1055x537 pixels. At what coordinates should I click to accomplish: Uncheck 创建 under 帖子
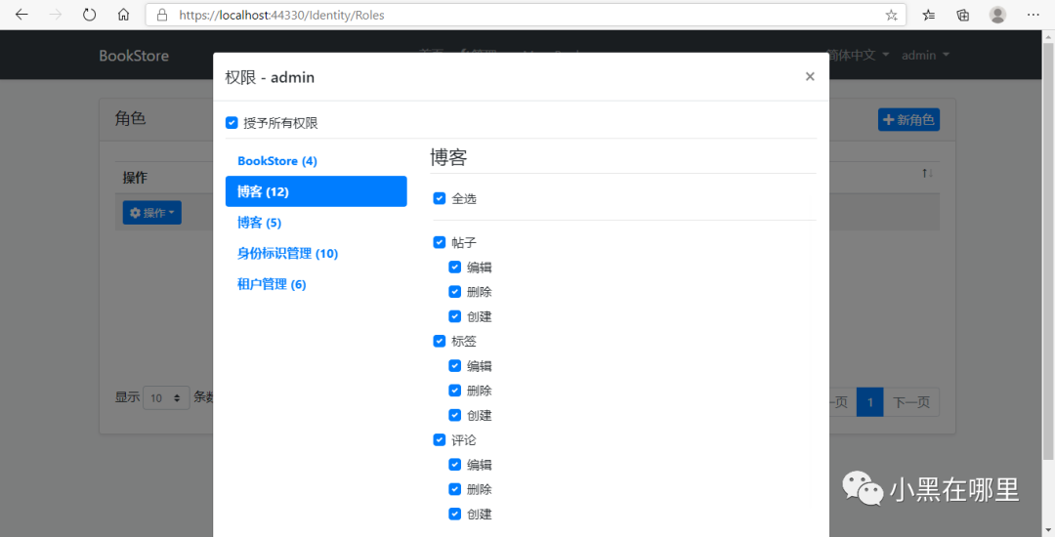pyautogui.click(x=455, y=316)
